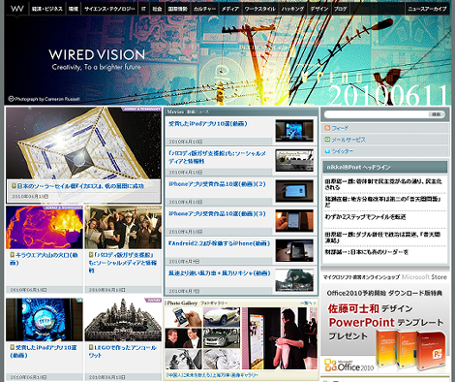Open the 日本にも真のリーダーを headline

366,252
